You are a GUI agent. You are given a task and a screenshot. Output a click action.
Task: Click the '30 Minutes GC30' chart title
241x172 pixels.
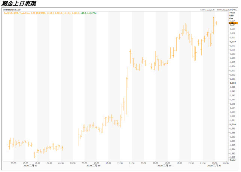[12, 10]
